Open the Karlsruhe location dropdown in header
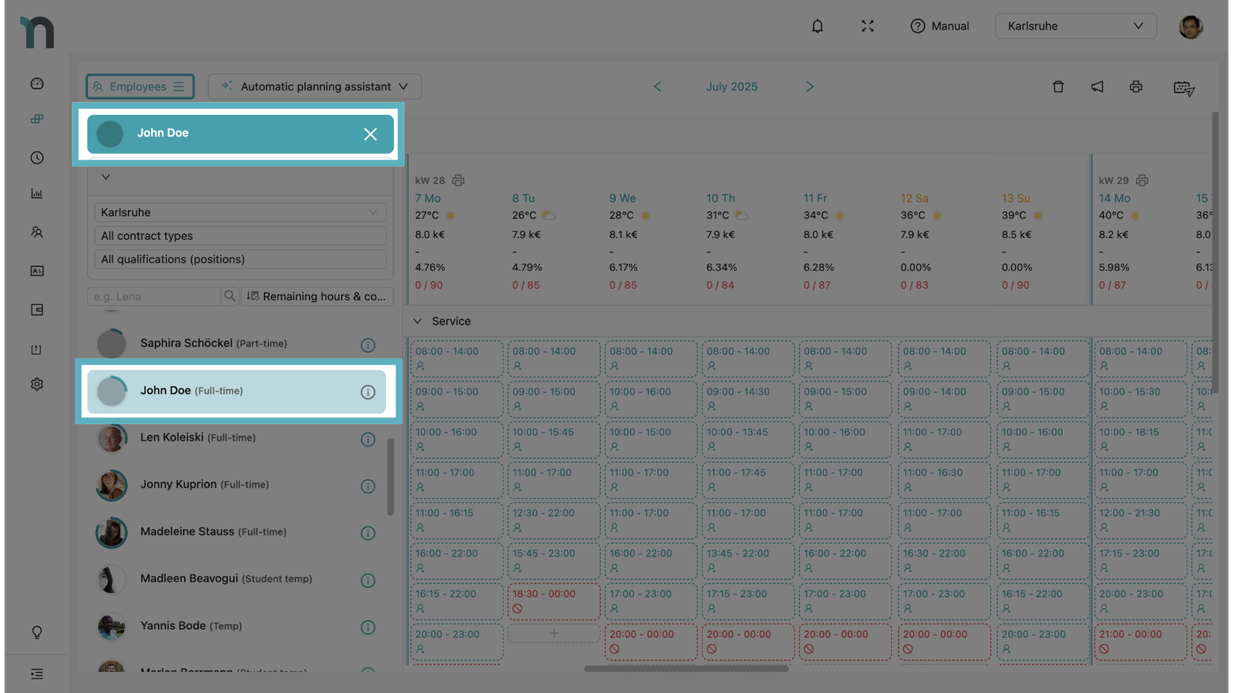The image size is (1233, 693). 1075,26
